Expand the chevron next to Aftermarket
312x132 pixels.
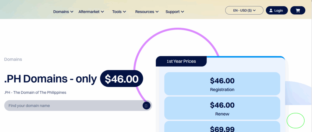point(102,12)
